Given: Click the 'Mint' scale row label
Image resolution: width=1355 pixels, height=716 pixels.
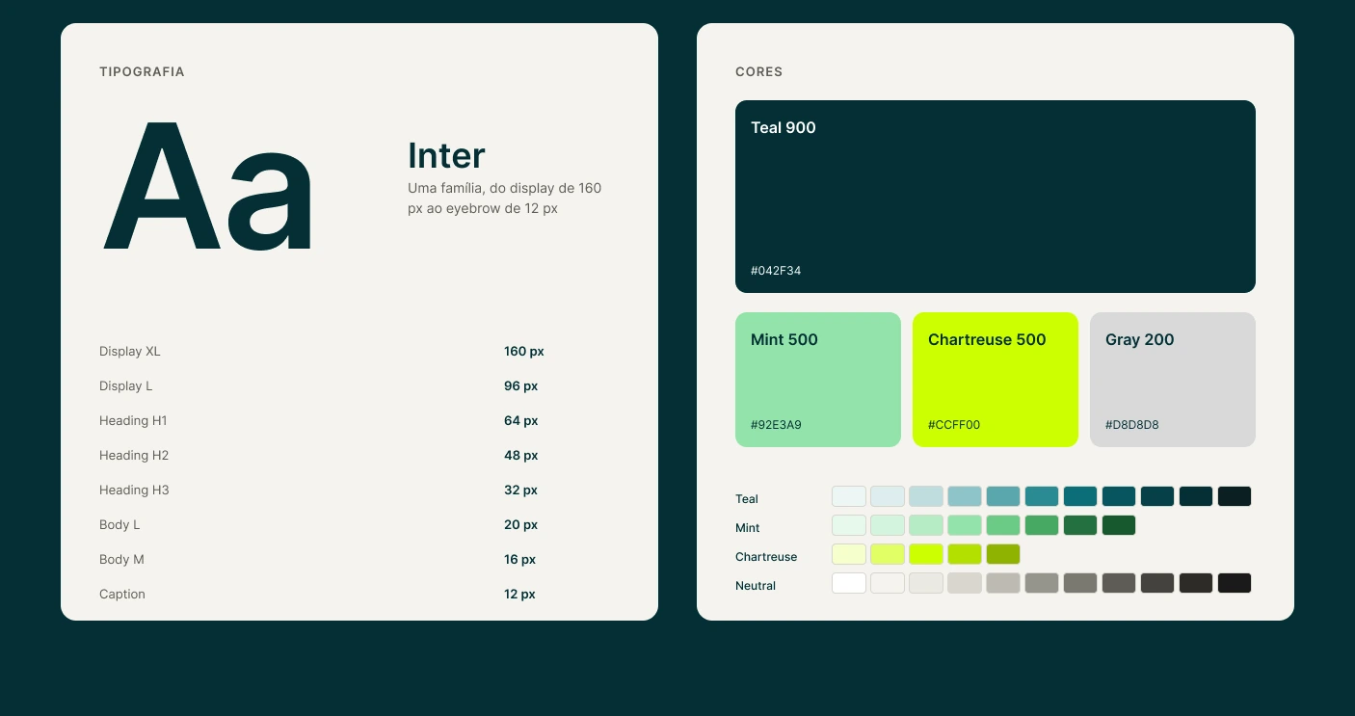Looking at the screenshot, I should point(748,528).
